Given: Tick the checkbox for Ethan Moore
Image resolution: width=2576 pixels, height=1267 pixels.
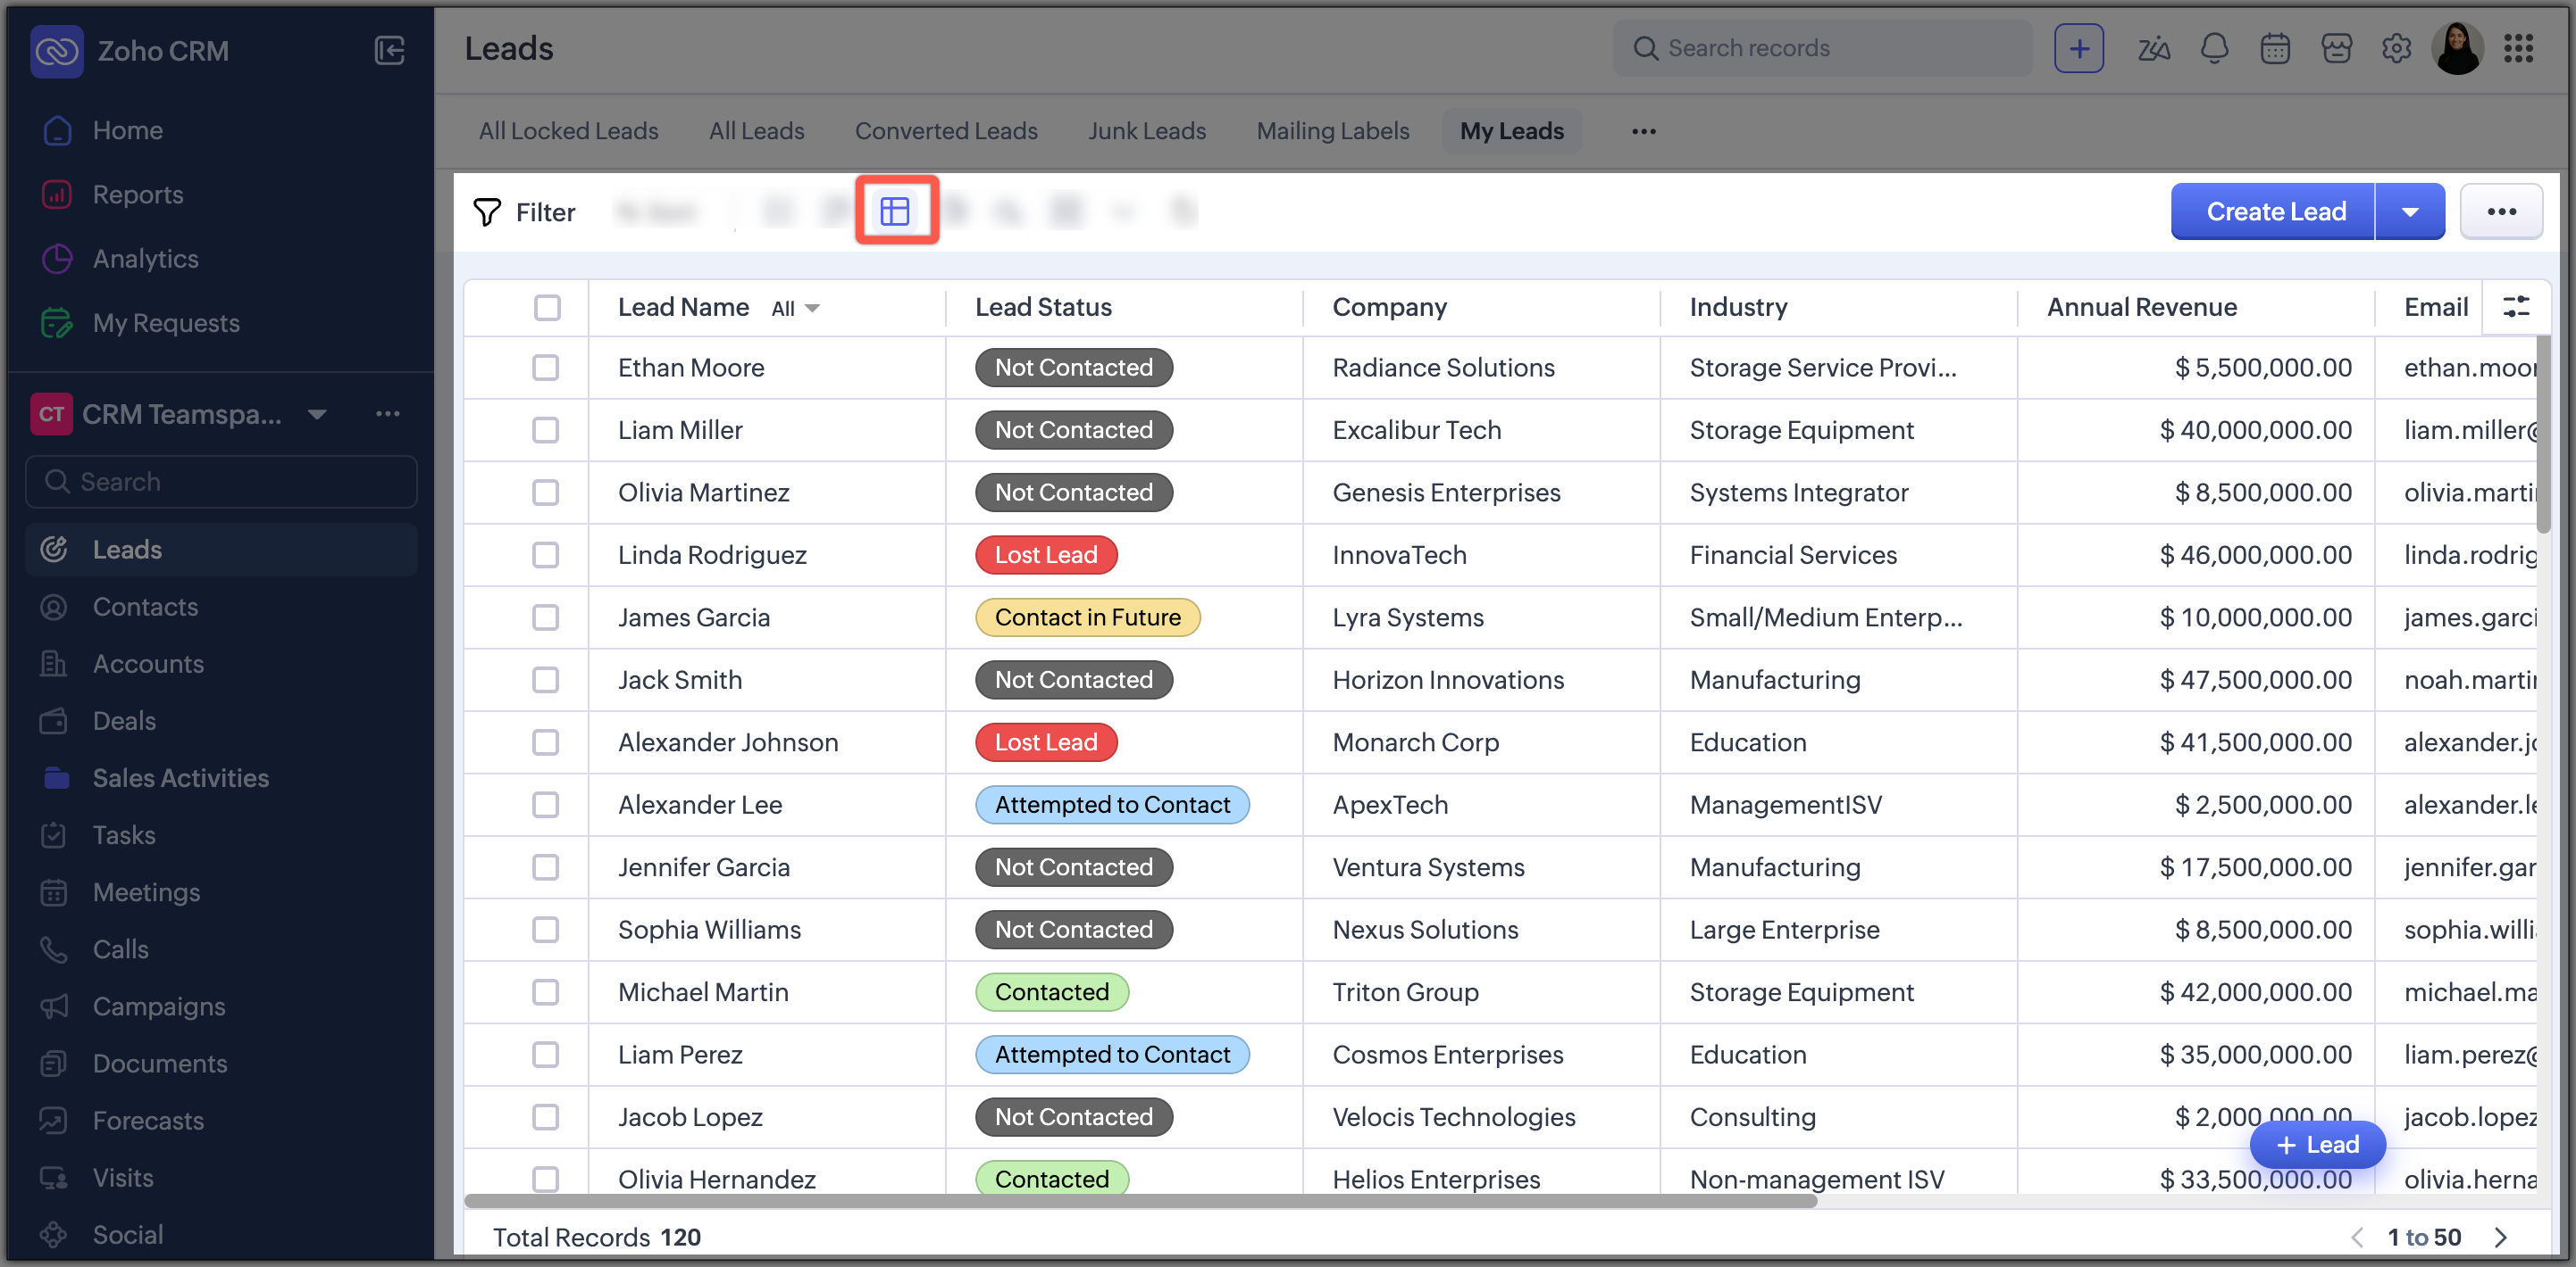Looking at the screenshot, I should [x=546, y=368].
